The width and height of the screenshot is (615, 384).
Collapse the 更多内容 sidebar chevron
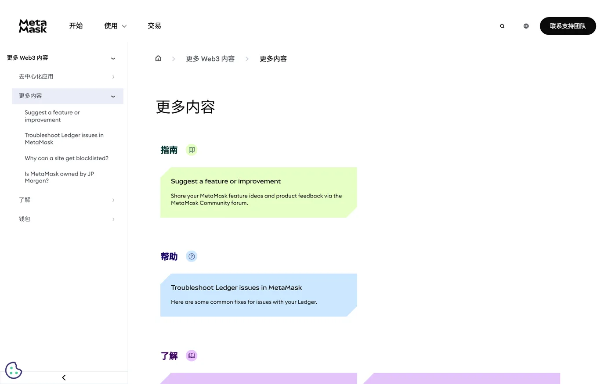point(113,96)
